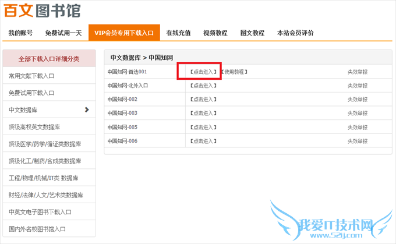Click the 中国知网-首选001 row name

click(128, 72)
